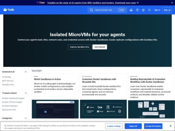
Task: Collapse the Categories section
Action: coord(26,118)
